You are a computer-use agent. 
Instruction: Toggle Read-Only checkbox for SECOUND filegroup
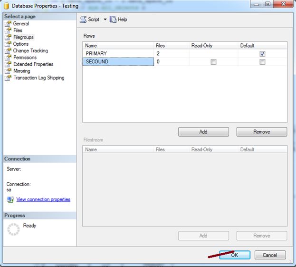pos(213,62)
